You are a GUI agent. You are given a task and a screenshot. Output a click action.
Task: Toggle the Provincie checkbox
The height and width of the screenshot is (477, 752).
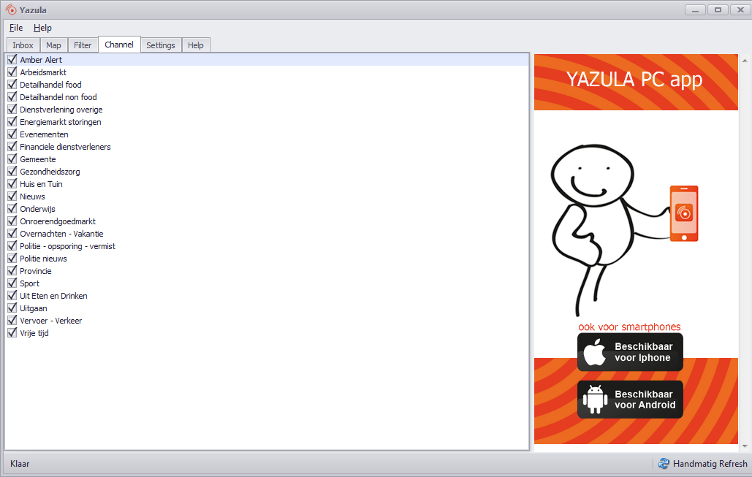[12, 271]
